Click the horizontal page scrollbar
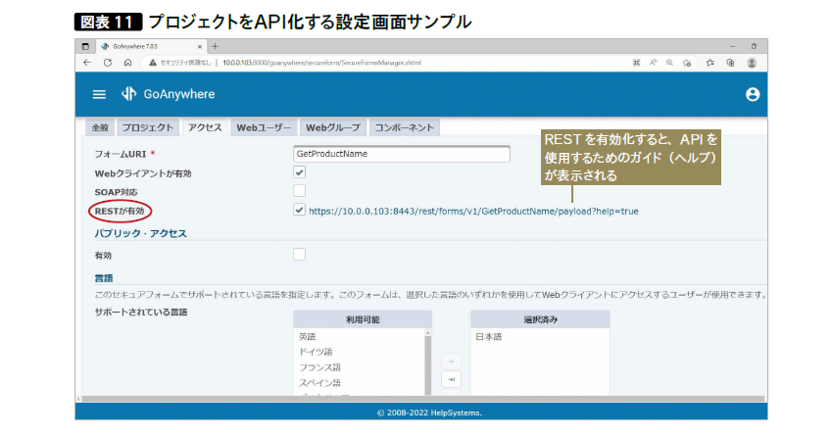Image resolution: width=832 pixels, height=436 pixels. coord(423,399)
